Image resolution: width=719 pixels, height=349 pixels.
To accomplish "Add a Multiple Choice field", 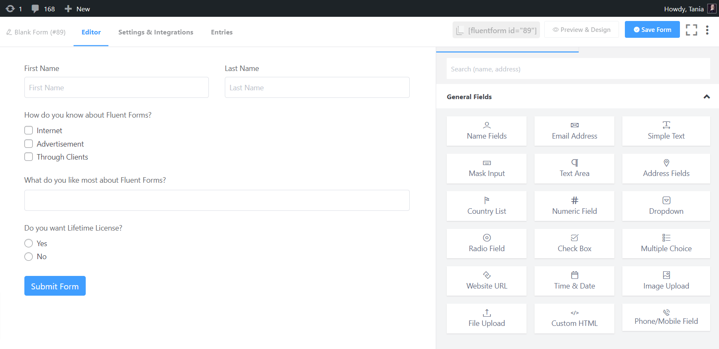I will [x=666, y=244].
